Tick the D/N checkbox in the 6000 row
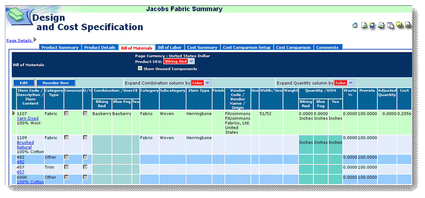The height and width of the screenshot is (198, 425). [x=85, y=177]
